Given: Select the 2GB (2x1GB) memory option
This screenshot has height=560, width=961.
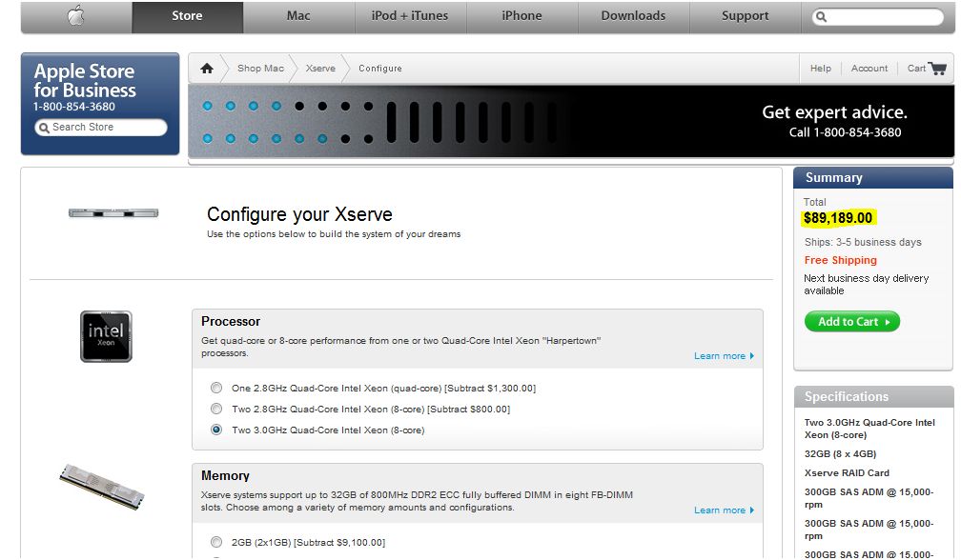Looking at the screenshot, I should 216,542.
